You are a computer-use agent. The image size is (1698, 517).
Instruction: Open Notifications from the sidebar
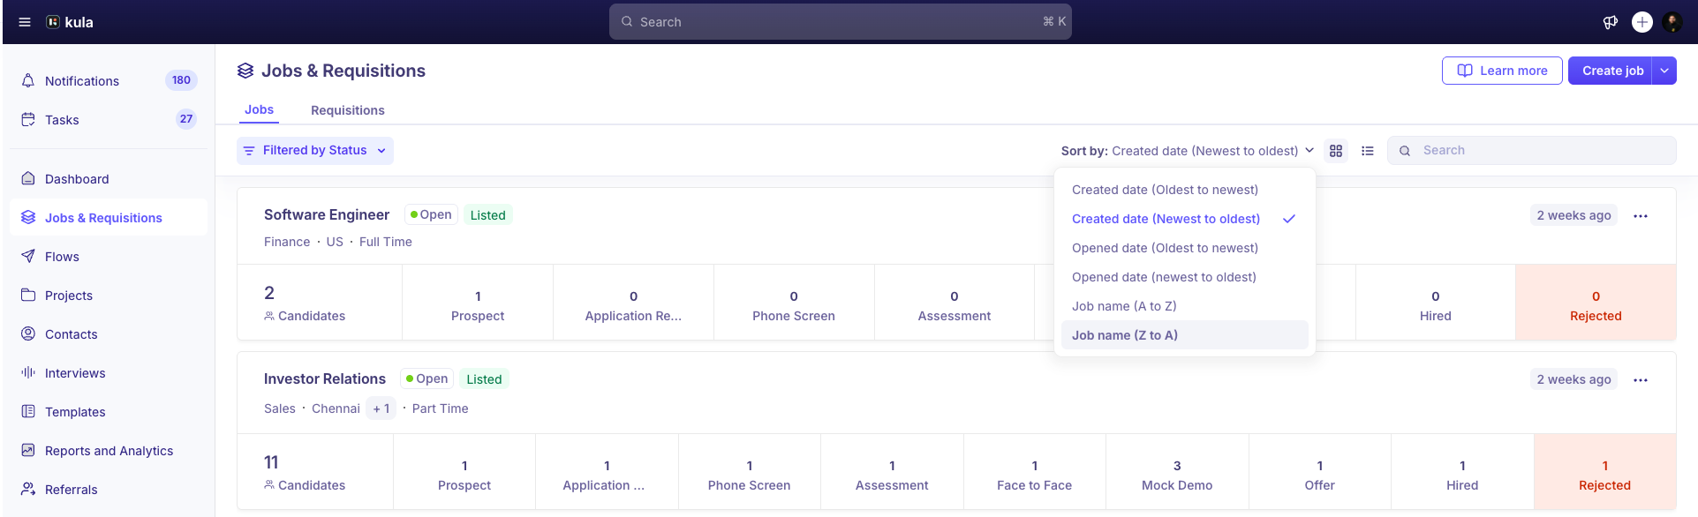(x=82, y=81)
